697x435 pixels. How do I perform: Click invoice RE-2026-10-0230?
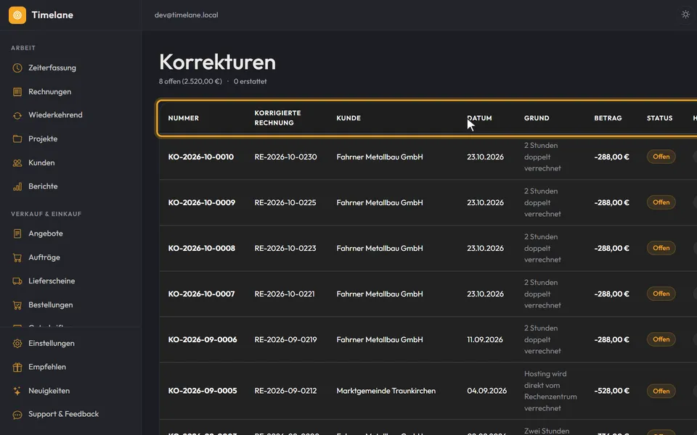tap(285, 157)
